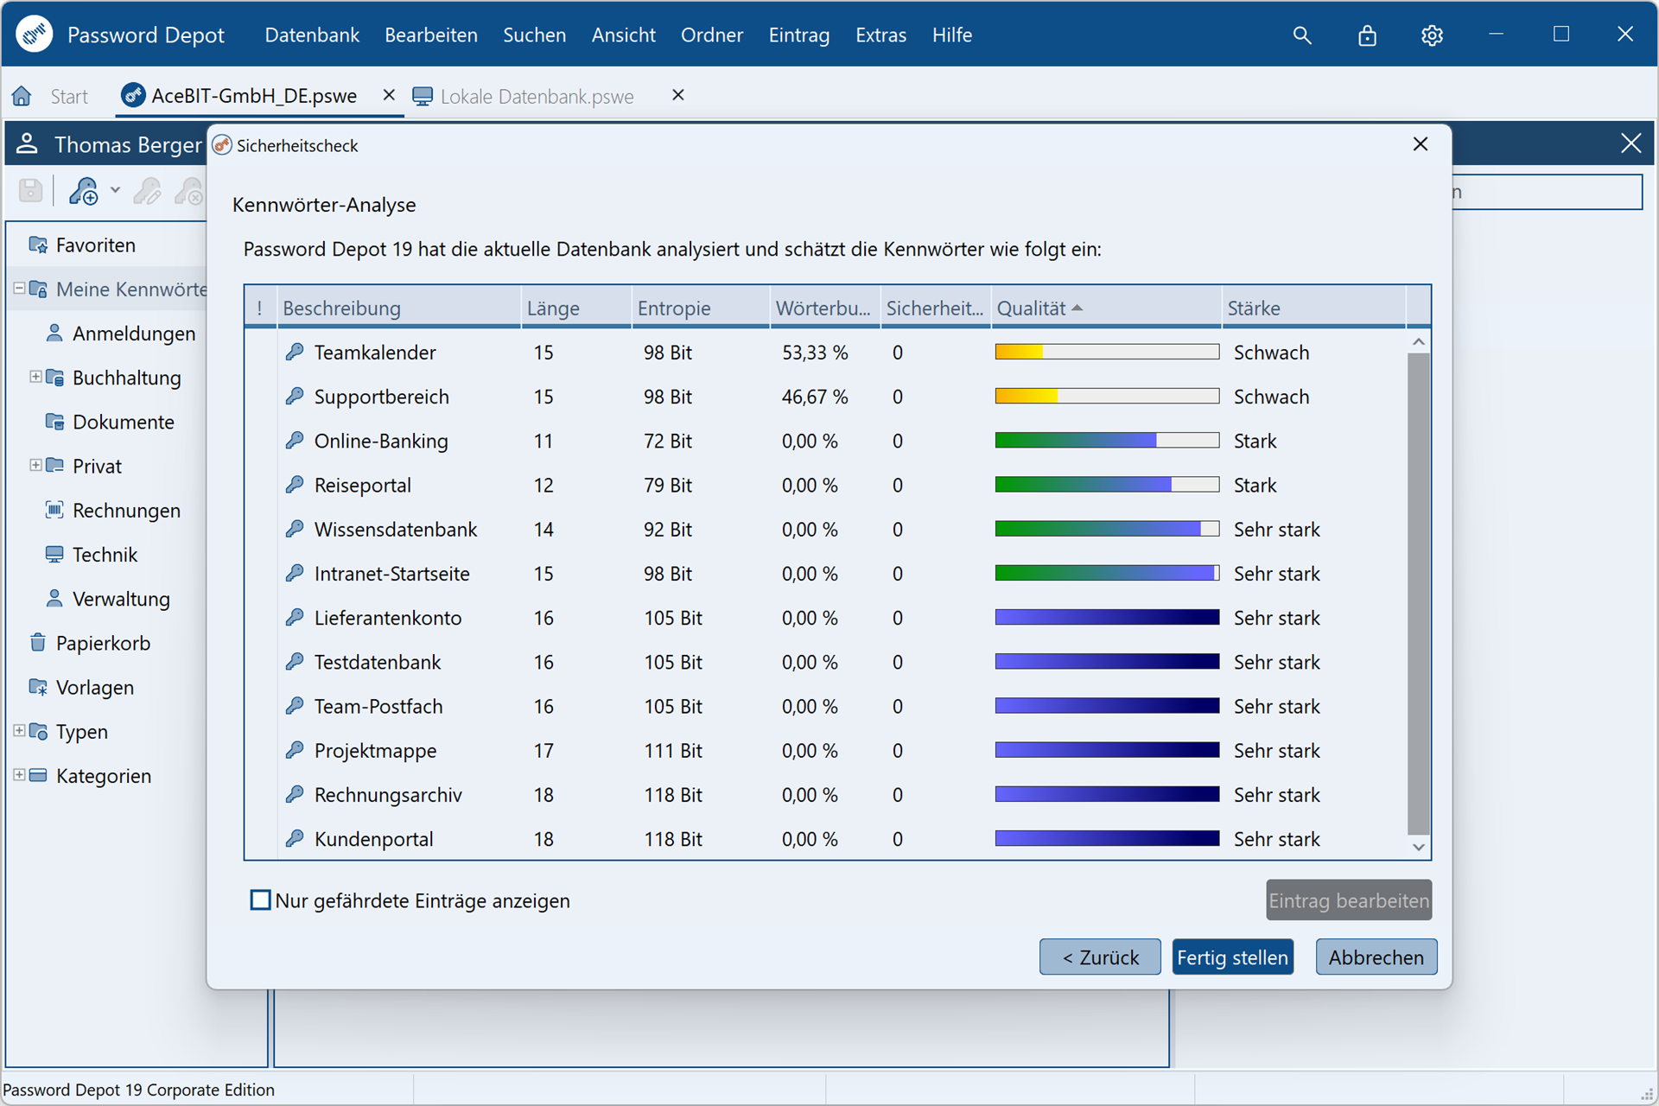Click the Teamkalender quality bar
Viewport: 1659px width, 1106px height.
tap(1107, 352)
